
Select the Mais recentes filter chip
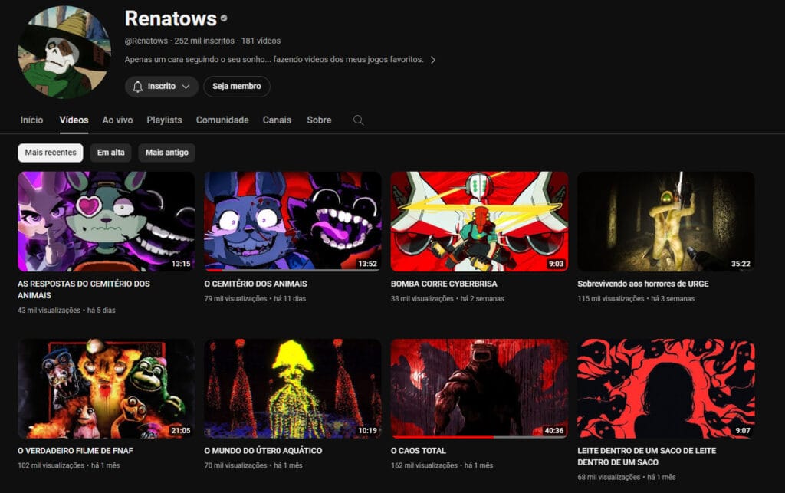click(51, 153)
